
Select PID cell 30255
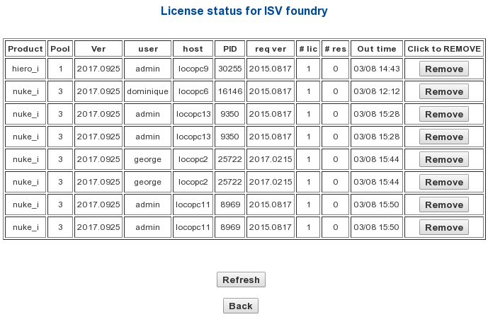[x=229, y=69]
